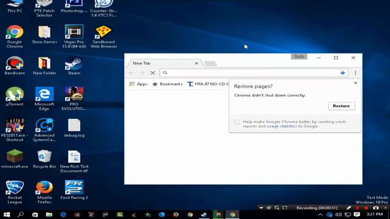Select the This PC desktop icon
Image resolution: width=390 pixels, height=219 pixels.
tap(15, 7)
